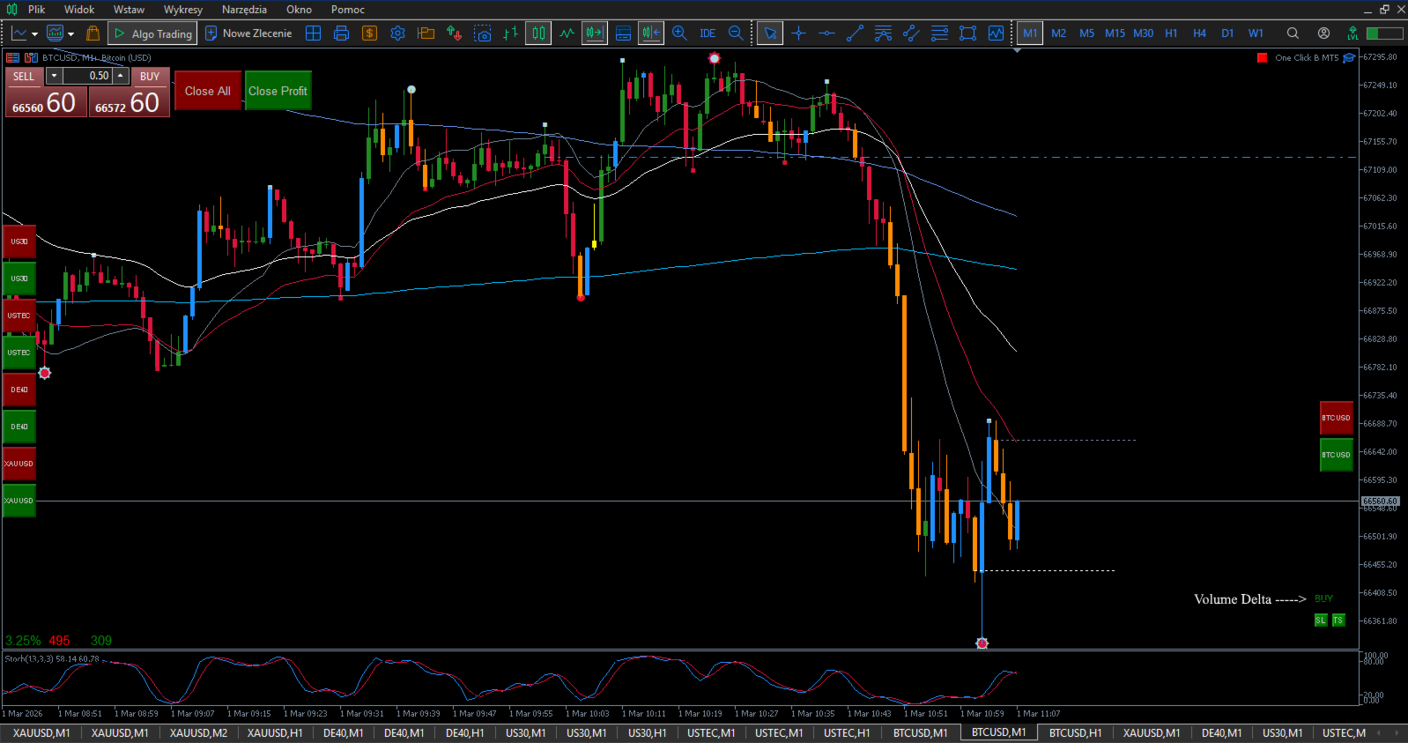
Task: Select the crosshair tool
Action: tap(798, 33)
